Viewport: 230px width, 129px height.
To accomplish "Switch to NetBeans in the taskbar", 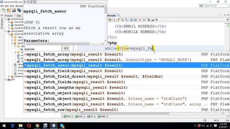I will click(54, 126).
